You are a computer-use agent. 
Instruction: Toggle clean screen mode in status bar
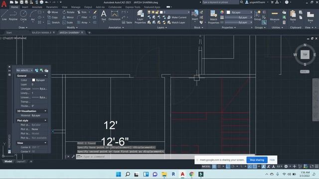(x=312, y=167)
